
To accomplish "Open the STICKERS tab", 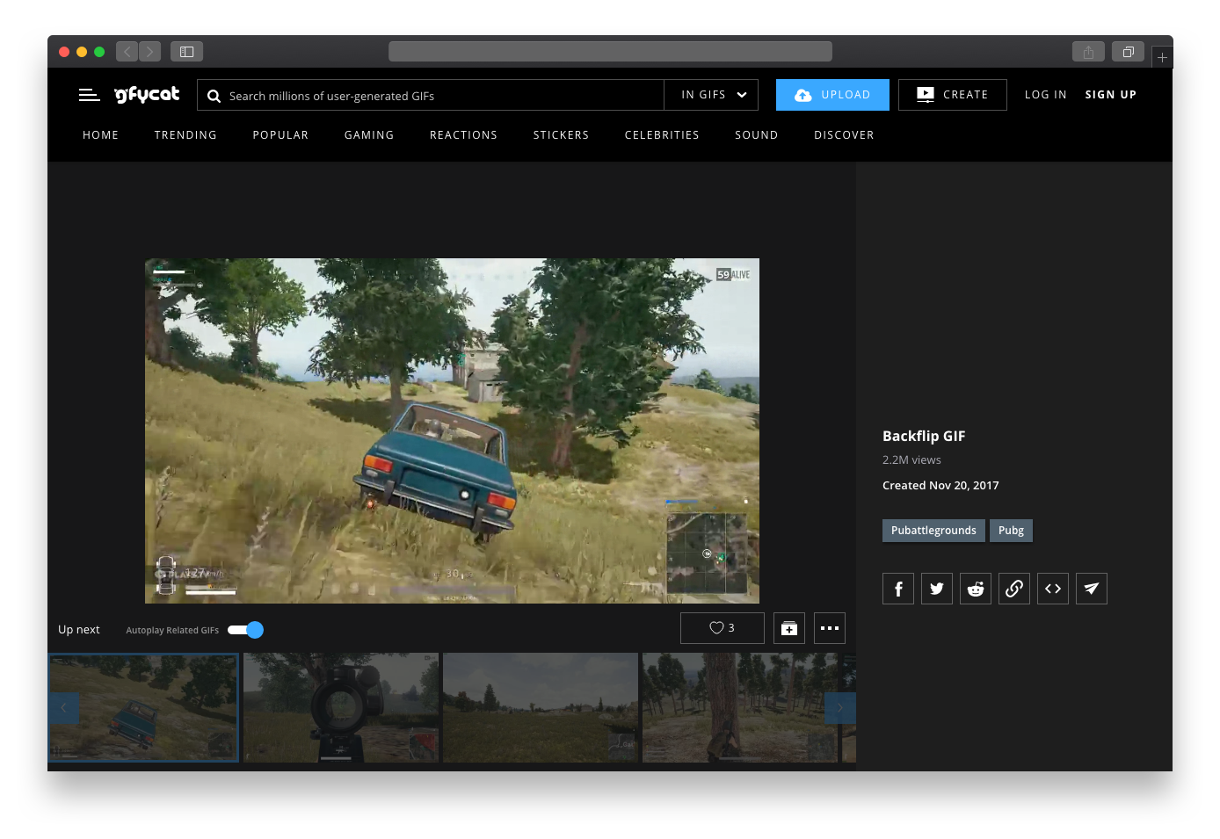I will pyautogui.click(x=561, y=135).
